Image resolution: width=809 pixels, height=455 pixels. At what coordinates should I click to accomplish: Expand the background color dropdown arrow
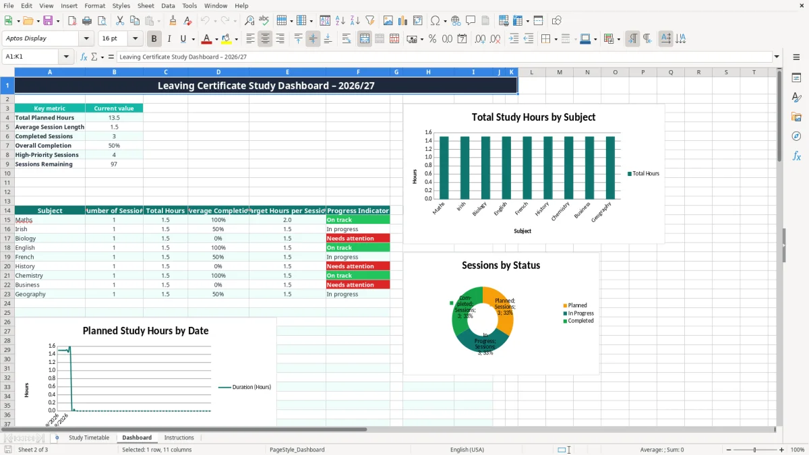coord(236,39)
